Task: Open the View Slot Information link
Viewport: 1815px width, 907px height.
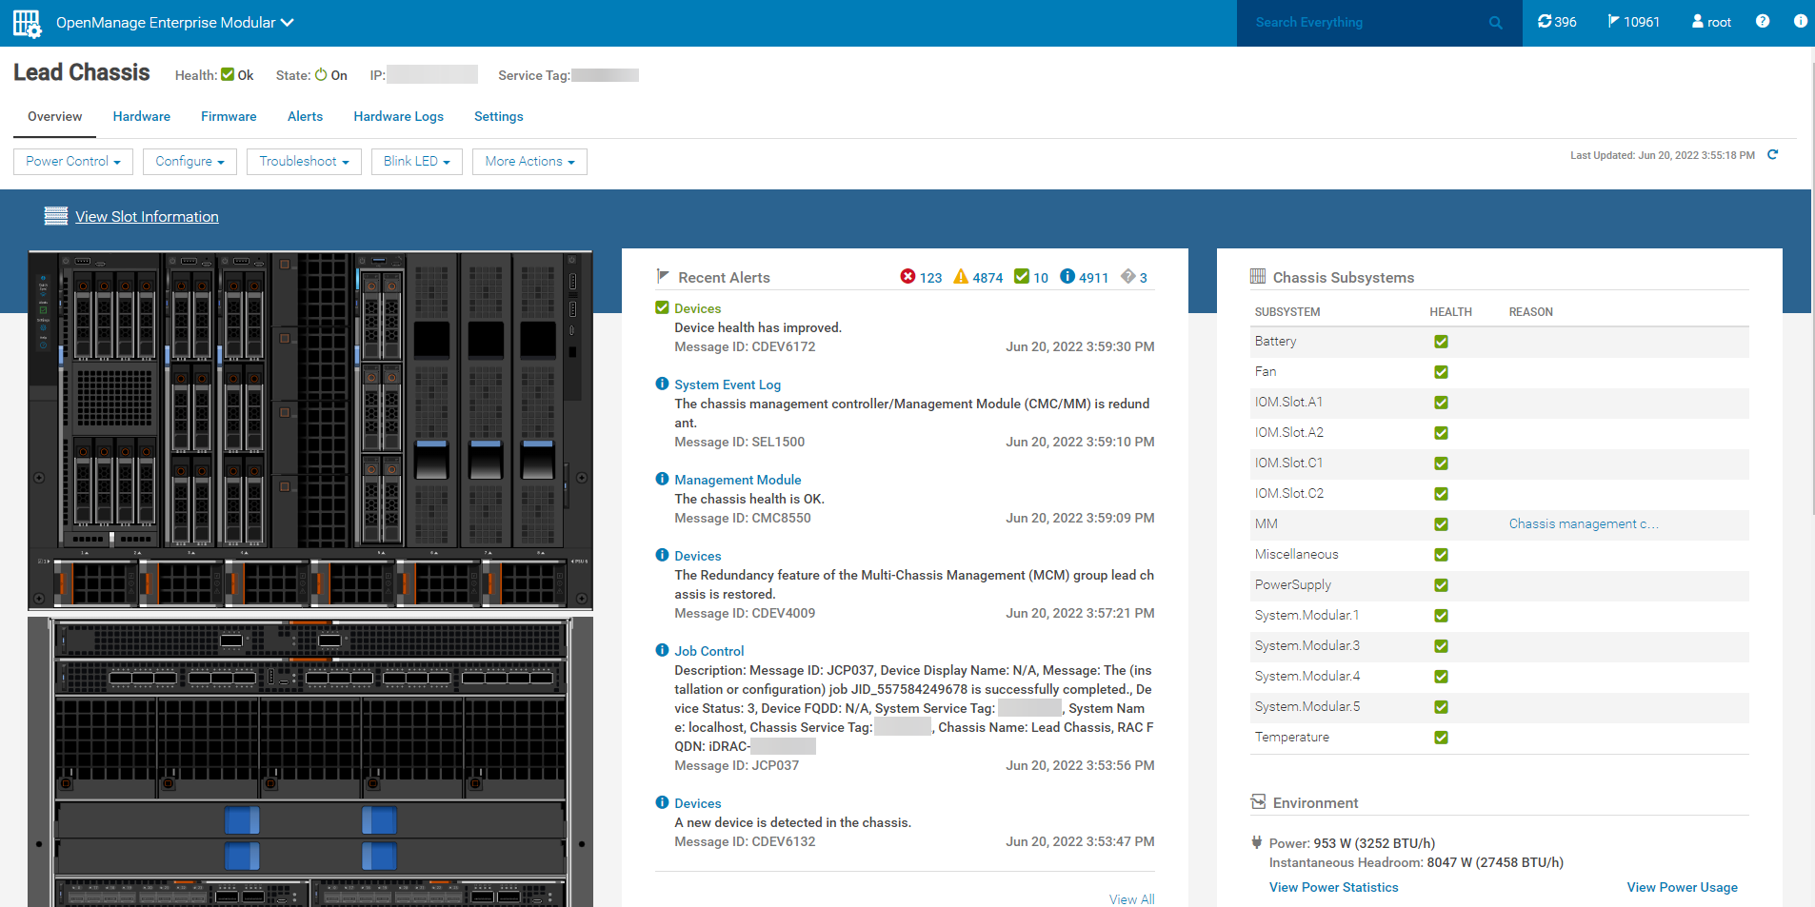Action: coord(147,216)
